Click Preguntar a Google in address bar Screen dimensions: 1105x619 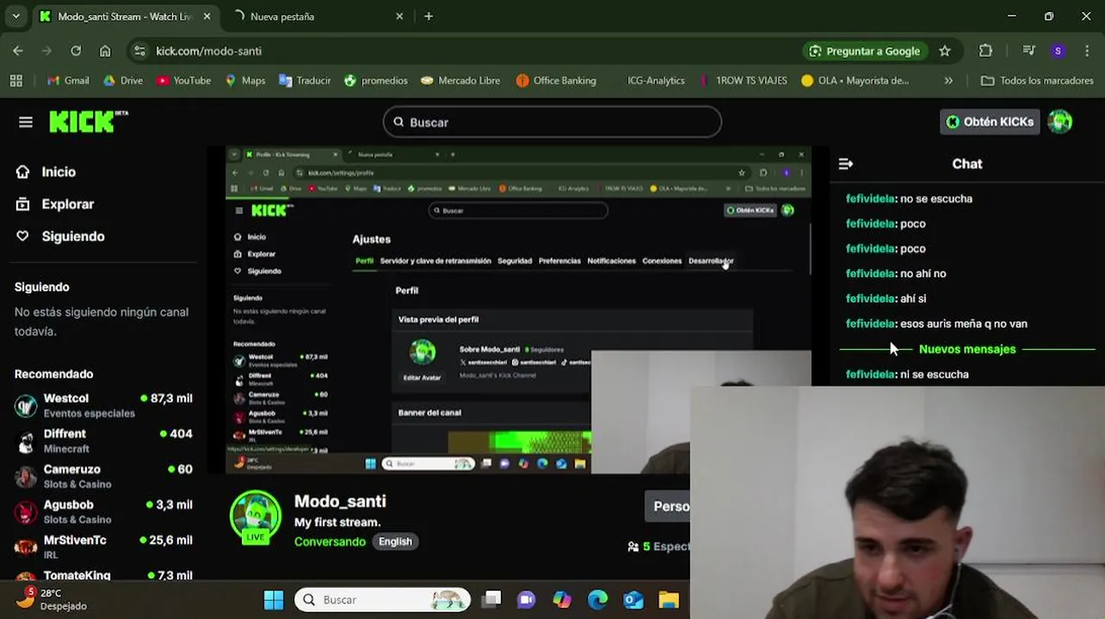point(865,51)
